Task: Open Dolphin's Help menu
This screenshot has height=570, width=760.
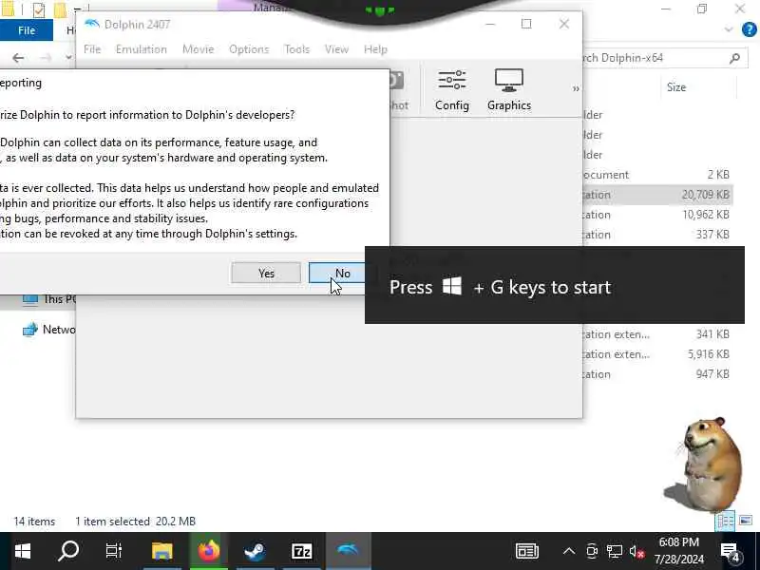Action: (x=375, y=49)
